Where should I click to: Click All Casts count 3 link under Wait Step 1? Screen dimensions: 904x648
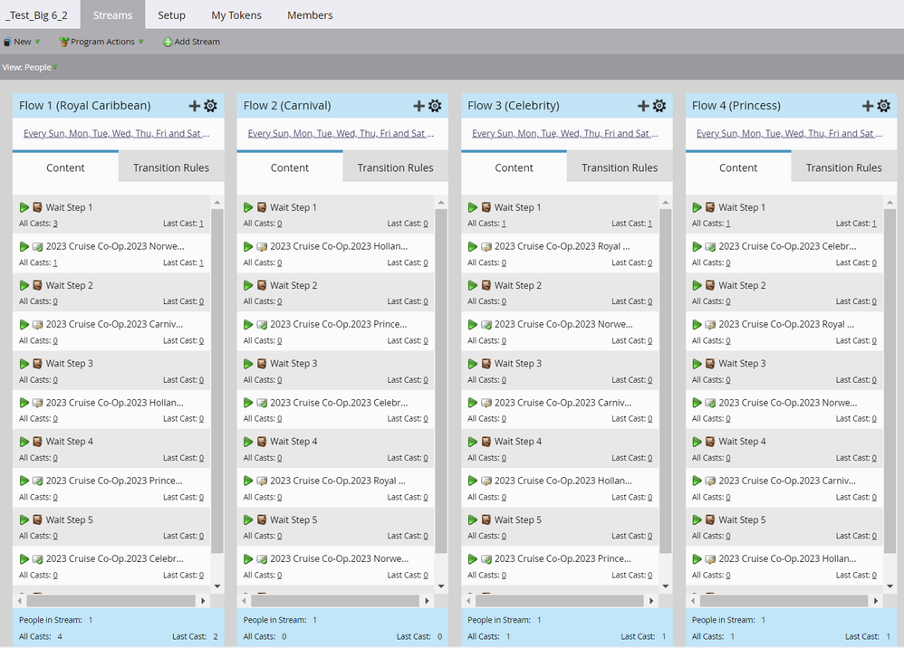pos(54,224)
